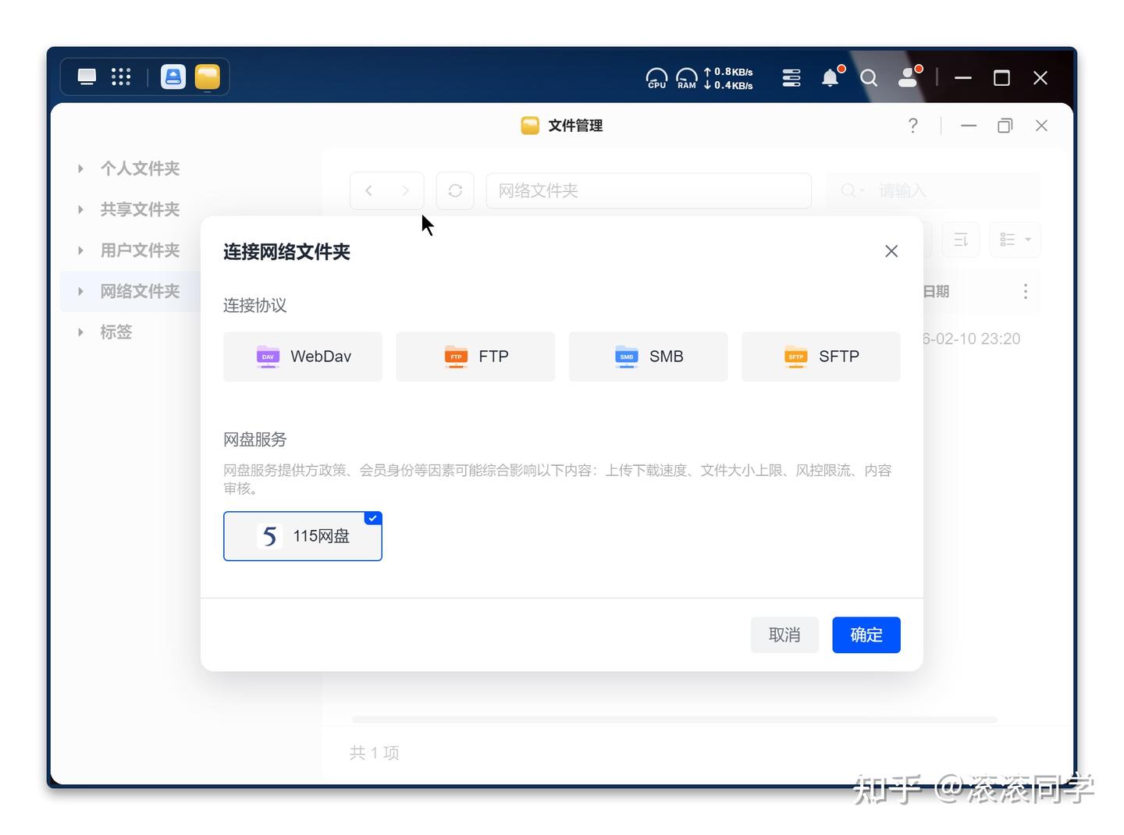The width and height of the screenshot is (1124, 835).
Task: Choose the WebDav protocol
Action: click(x=303, y=357)
